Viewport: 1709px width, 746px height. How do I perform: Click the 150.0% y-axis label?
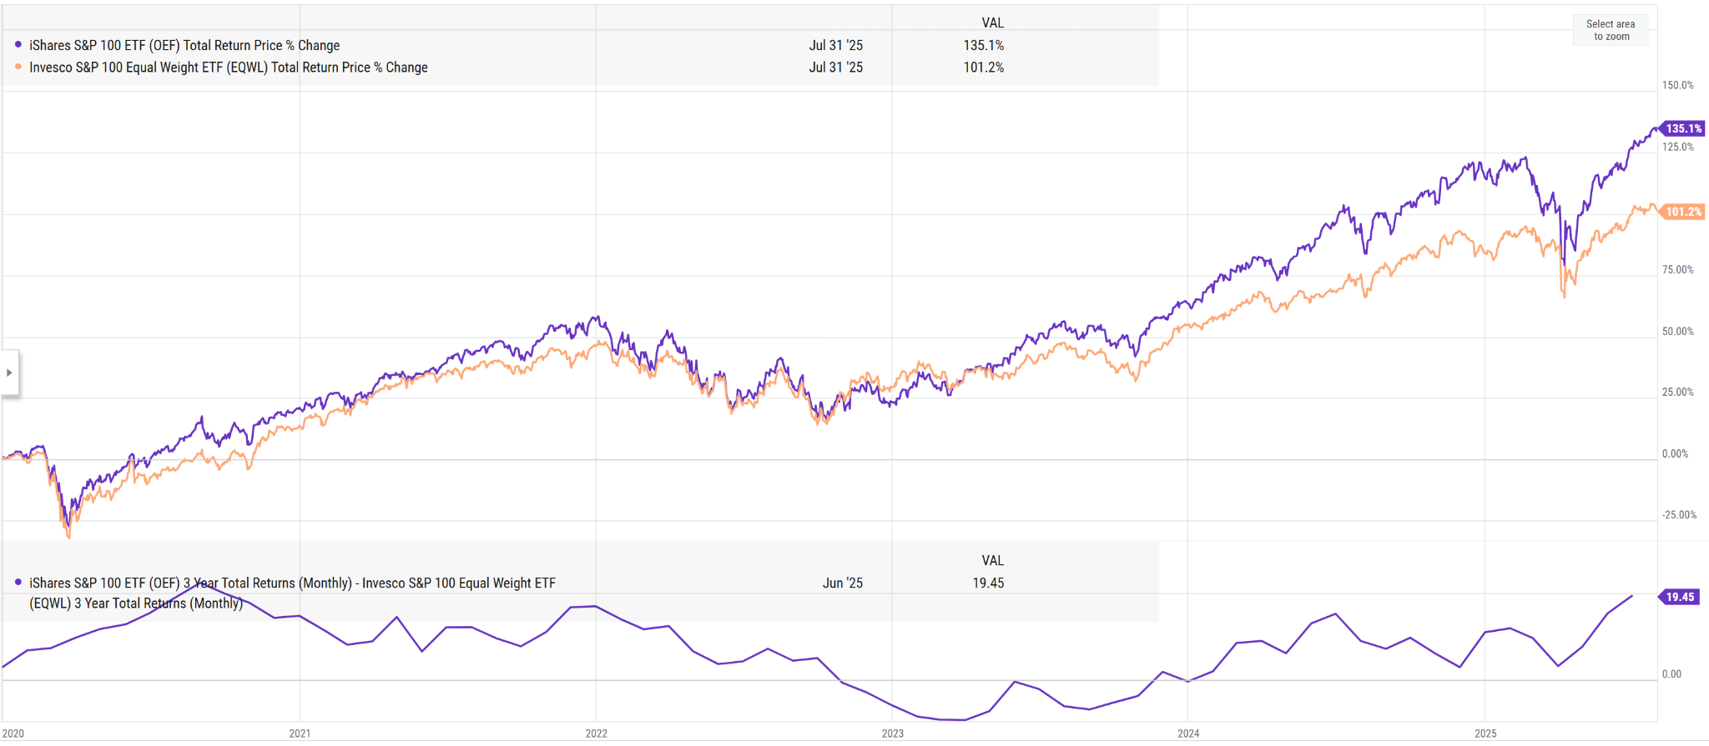click(x=1678, y=85)
